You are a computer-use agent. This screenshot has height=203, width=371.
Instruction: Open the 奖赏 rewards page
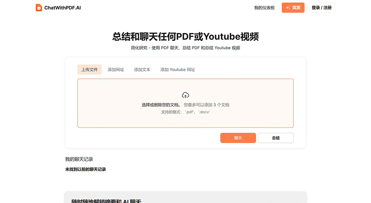tap(293, 7)
